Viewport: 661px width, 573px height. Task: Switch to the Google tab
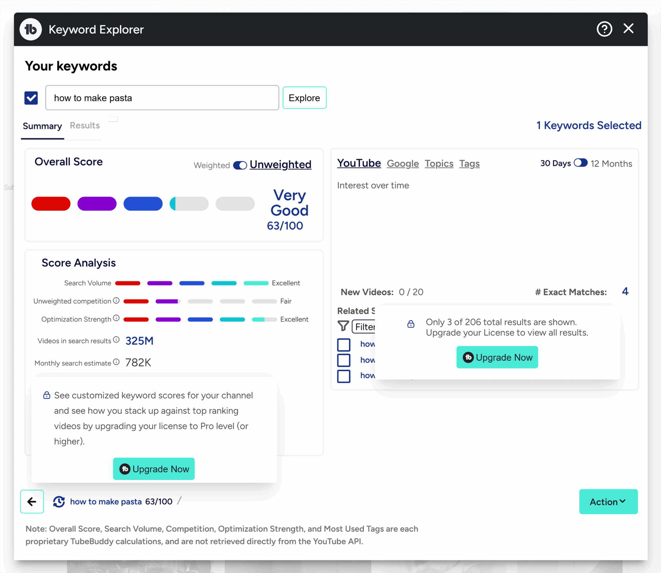tap(402, 164)
